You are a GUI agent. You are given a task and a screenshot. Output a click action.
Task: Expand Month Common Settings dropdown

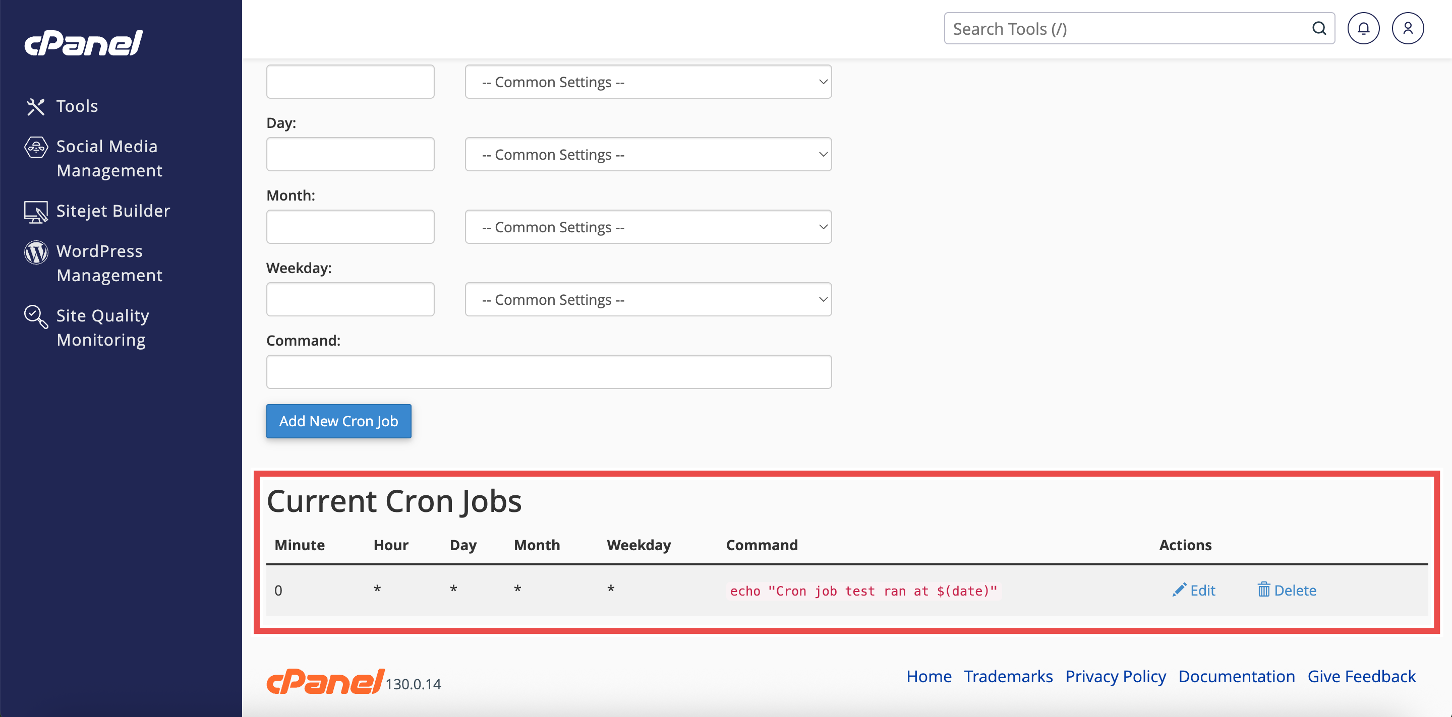pos(648,227)
